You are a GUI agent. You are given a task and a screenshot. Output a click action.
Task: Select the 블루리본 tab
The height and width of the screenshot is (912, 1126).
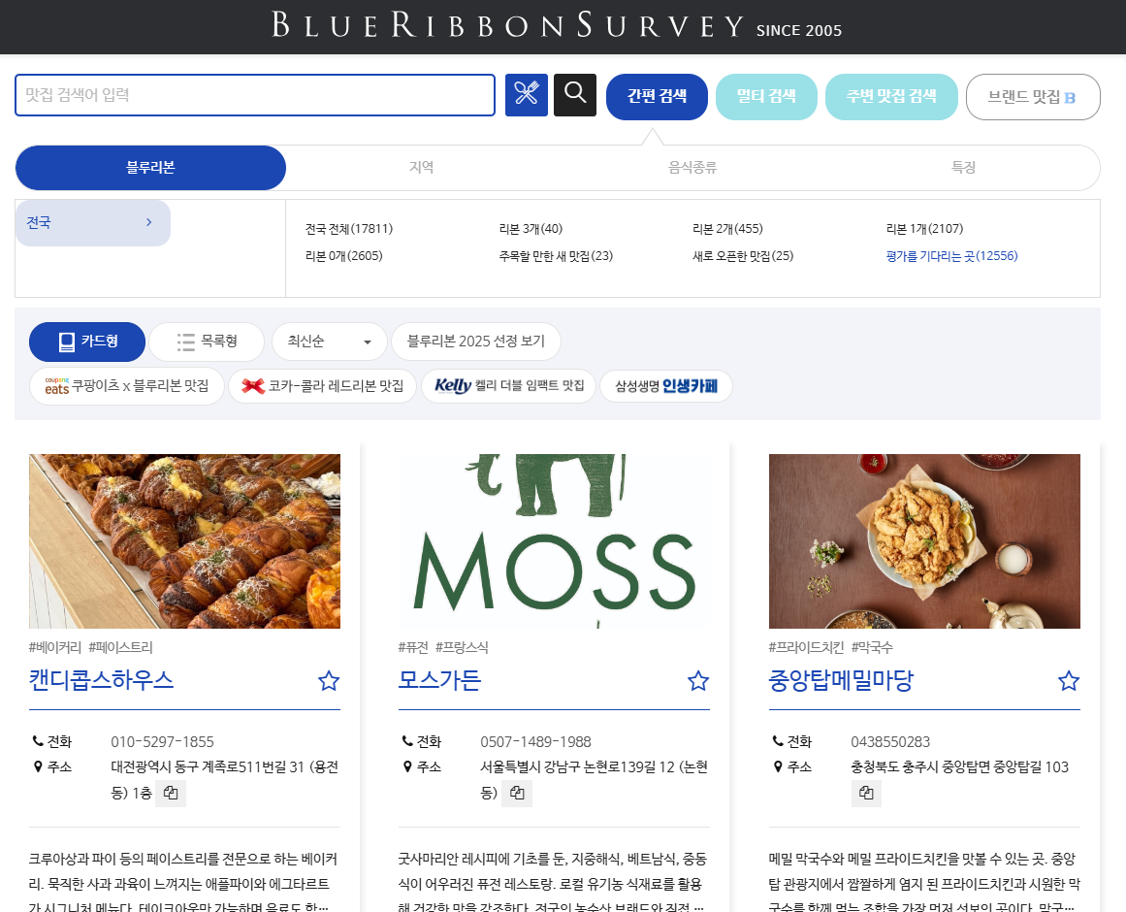(x=150, y=167)
